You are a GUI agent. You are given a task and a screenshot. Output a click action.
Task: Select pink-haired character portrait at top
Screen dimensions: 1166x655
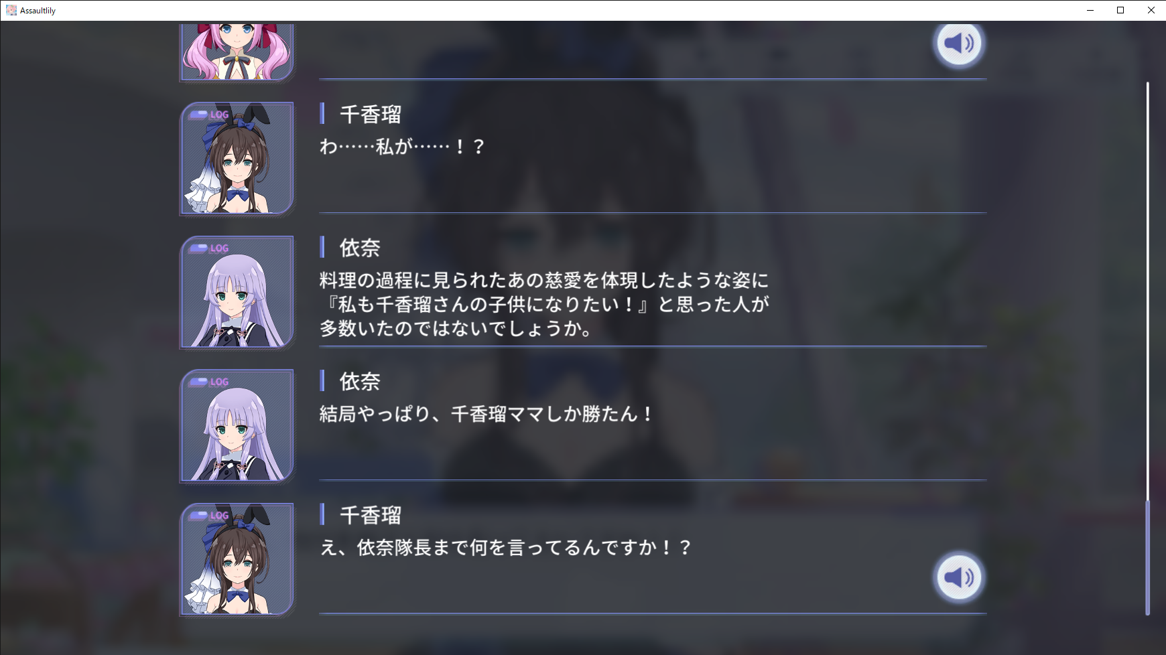237,52
